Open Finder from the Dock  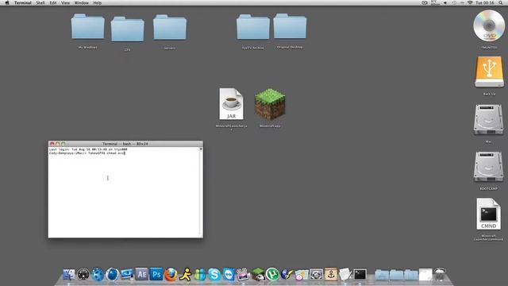[69, 274]
